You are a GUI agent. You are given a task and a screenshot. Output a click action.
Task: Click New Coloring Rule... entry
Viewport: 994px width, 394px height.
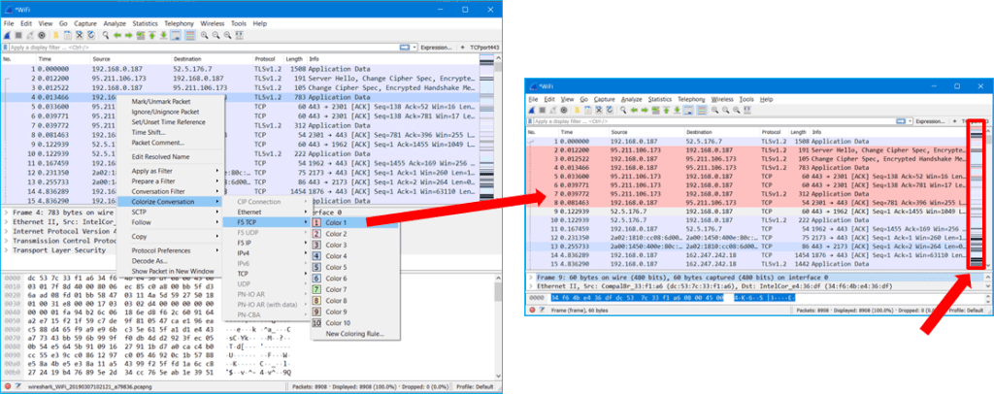[x=354, y=334]
